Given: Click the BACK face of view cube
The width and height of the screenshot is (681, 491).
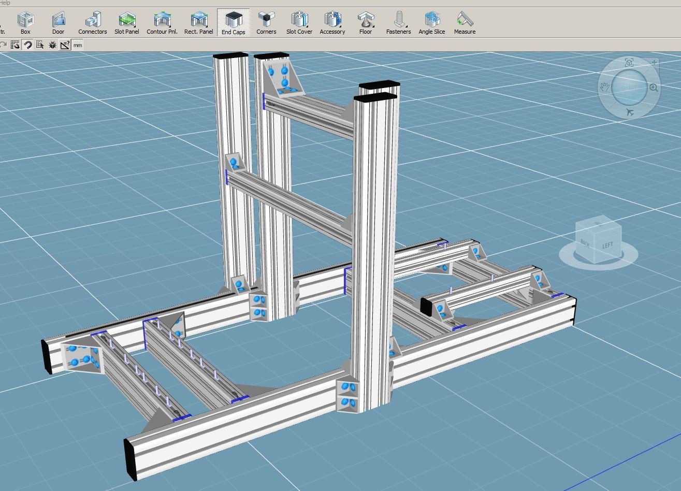Looking at the screenshot, I should [x=585, y=242].
